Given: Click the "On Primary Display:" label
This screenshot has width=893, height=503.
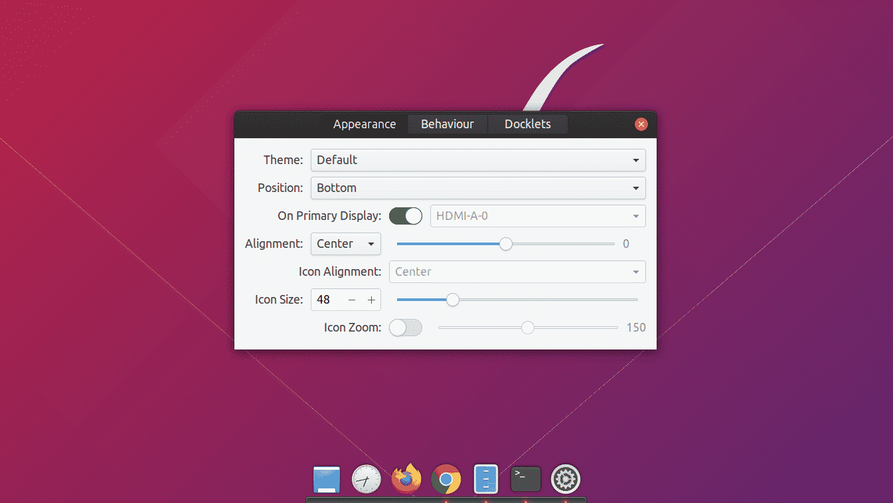Looking at the screenshot, I should click(329, 216).
